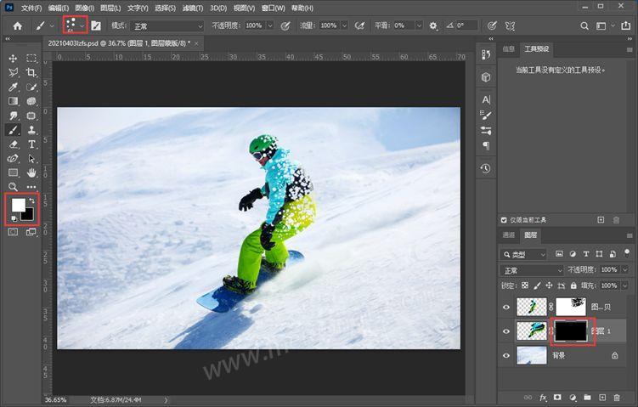Select the Rectangular Marquee tool

31,58
